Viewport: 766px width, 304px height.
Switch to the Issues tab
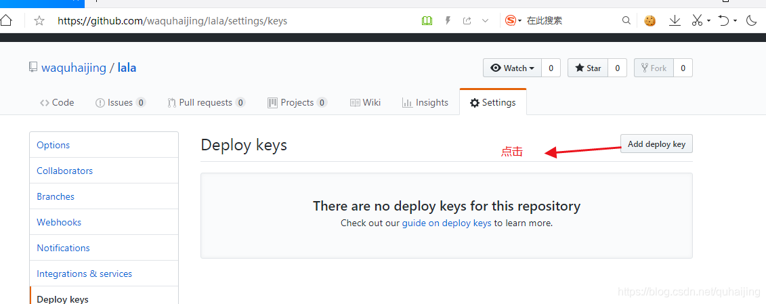coord(120,103)
